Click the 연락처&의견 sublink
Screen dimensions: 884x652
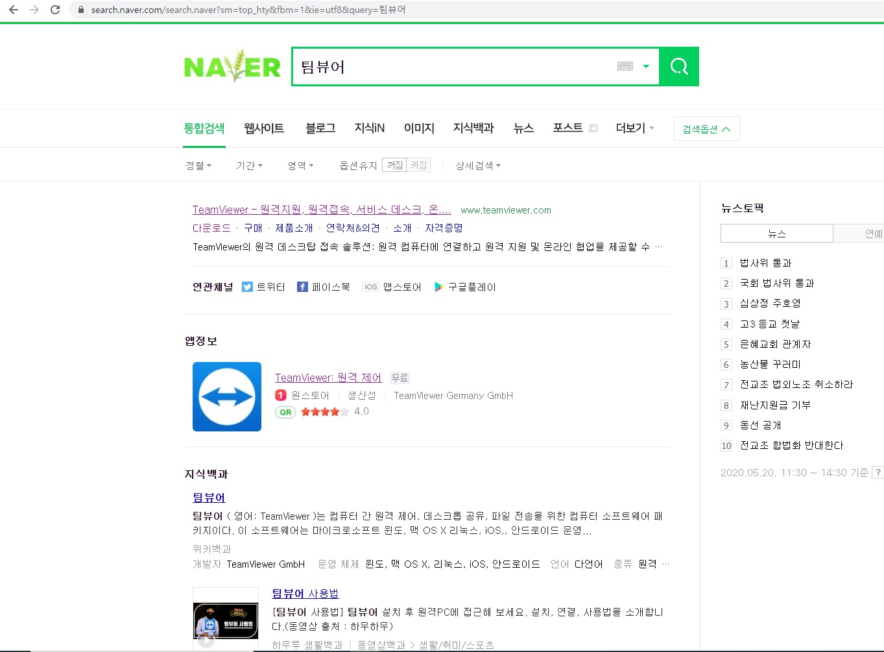[353, 228]
